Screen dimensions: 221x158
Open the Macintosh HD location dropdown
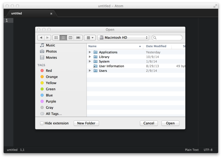click(123, 38)
